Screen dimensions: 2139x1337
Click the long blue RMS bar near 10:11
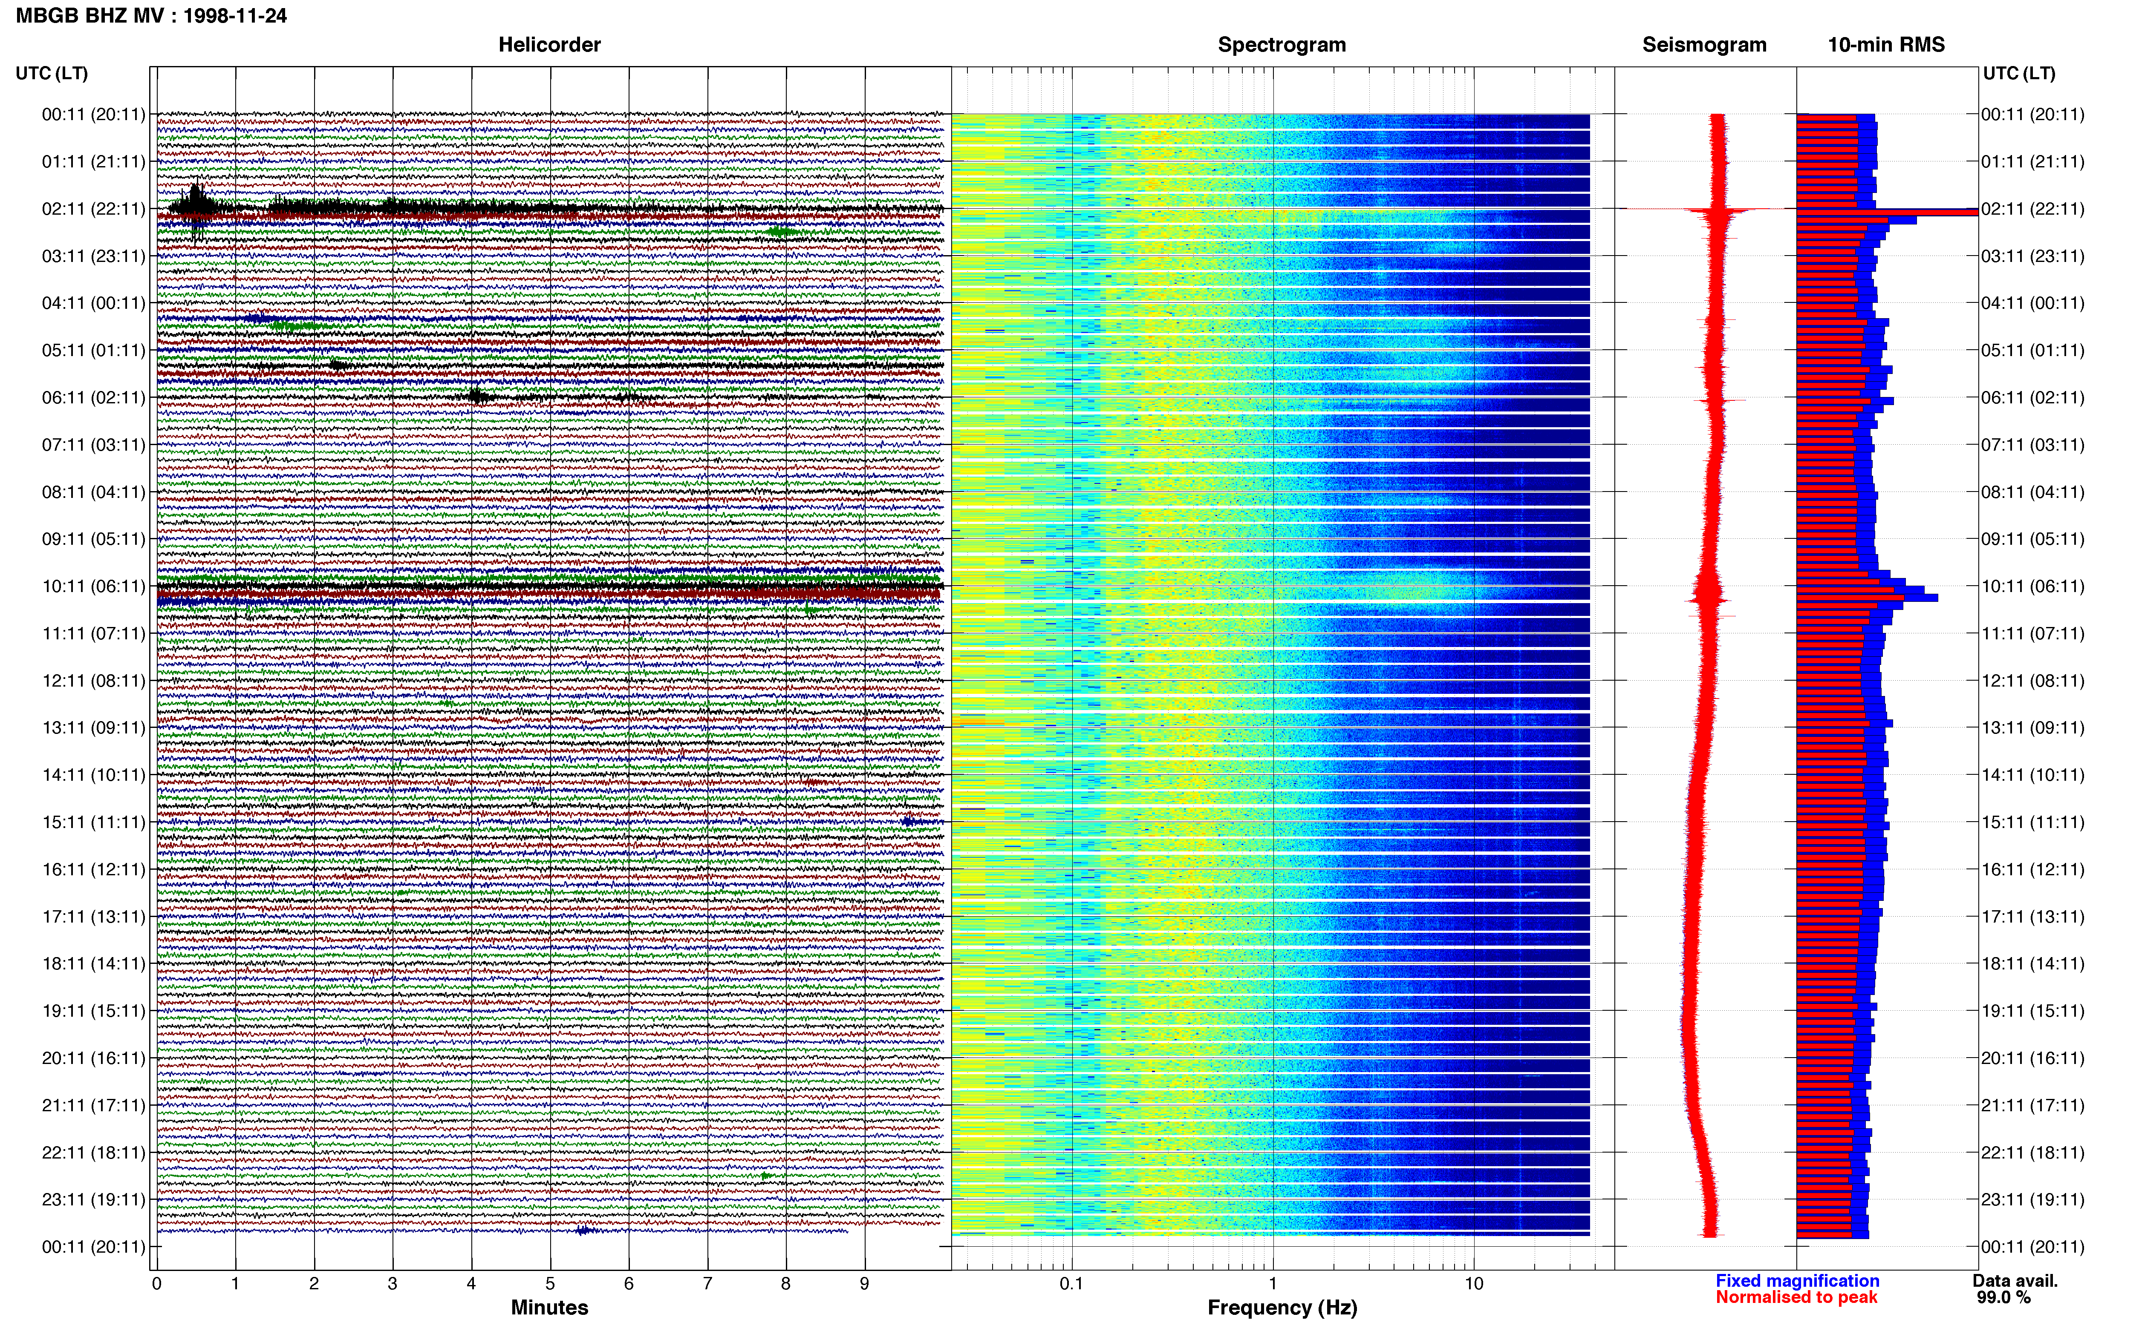point(1868,598)
